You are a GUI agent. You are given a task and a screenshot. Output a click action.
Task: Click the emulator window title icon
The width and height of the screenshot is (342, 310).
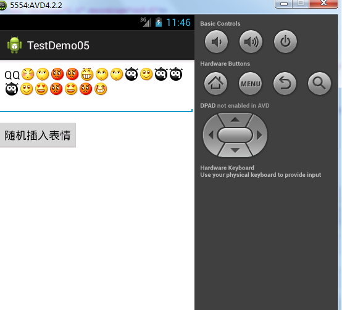[3, 6]
